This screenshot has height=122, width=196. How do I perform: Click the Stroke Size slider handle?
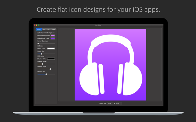coord(42,54)
